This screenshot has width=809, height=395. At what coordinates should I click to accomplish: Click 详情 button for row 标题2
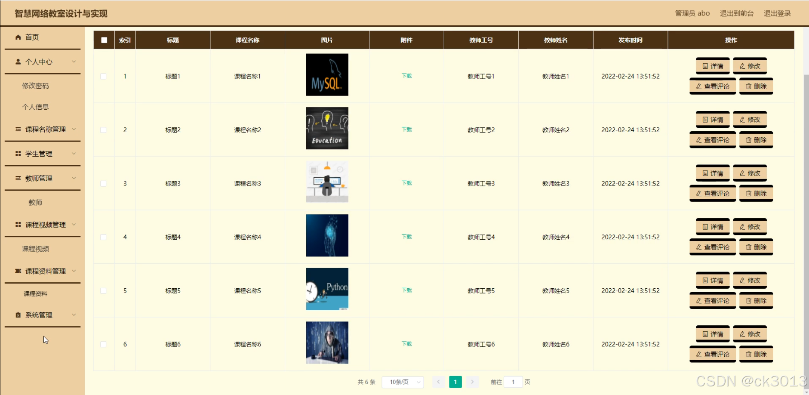[713, 120]
